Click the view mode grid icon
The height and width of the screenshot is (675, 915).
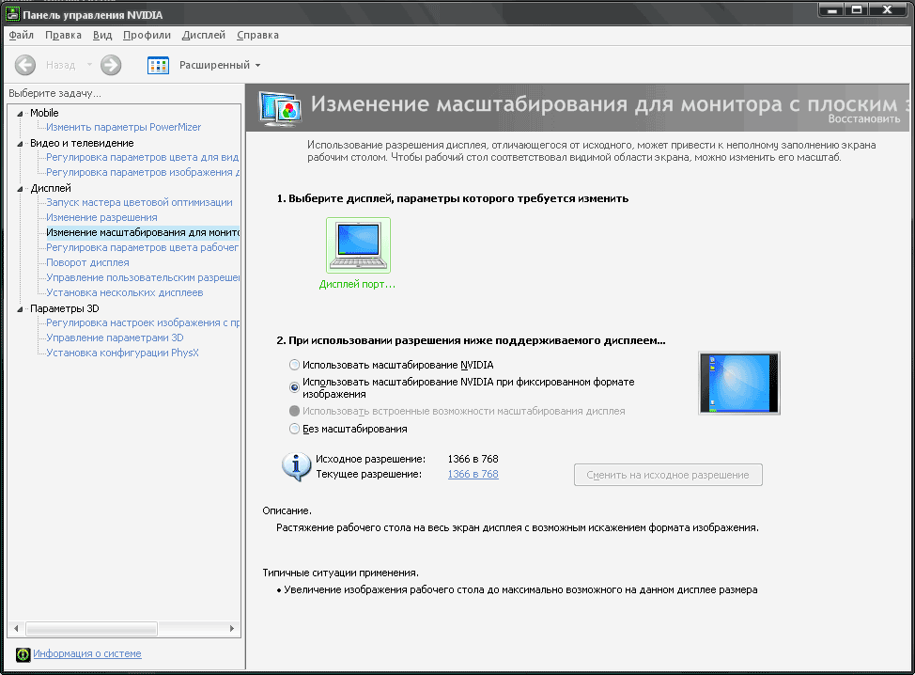pos(159,65)
